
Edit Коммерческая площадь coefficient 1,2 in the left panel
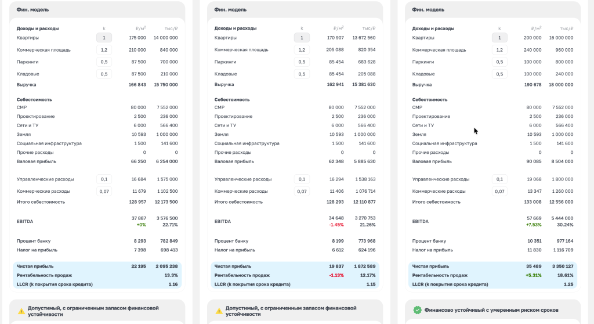104,50
